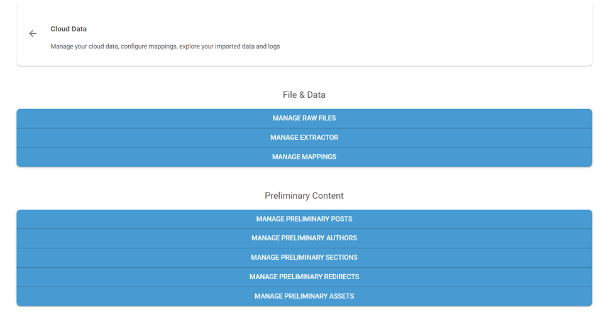The height and width of the screenshot is (313, 616).
Task: Navigate back using the left arrow
Action: pos(33,34)
